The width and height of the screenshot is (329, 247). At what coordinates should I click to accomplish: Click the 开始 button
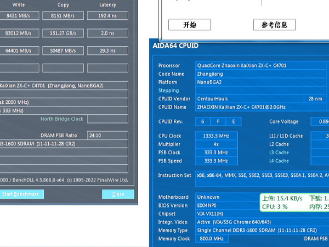coord(190,25)
